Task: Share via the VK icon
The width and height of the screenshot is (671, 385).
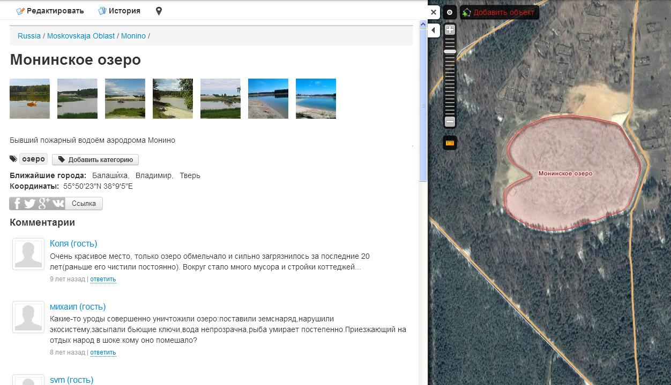Action: click(x=58, y=204)
